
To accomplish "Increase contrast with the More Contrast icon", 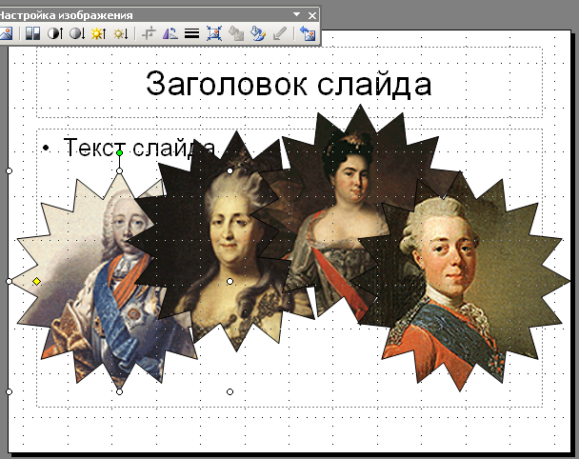I will (55, 33).
